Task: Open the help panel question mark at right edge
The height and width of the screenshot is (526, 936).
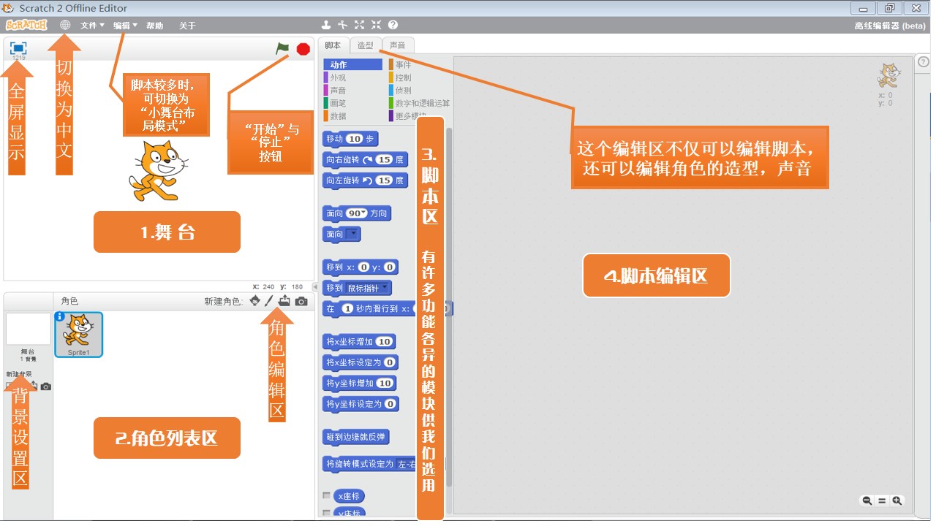Action: [923, 62]
